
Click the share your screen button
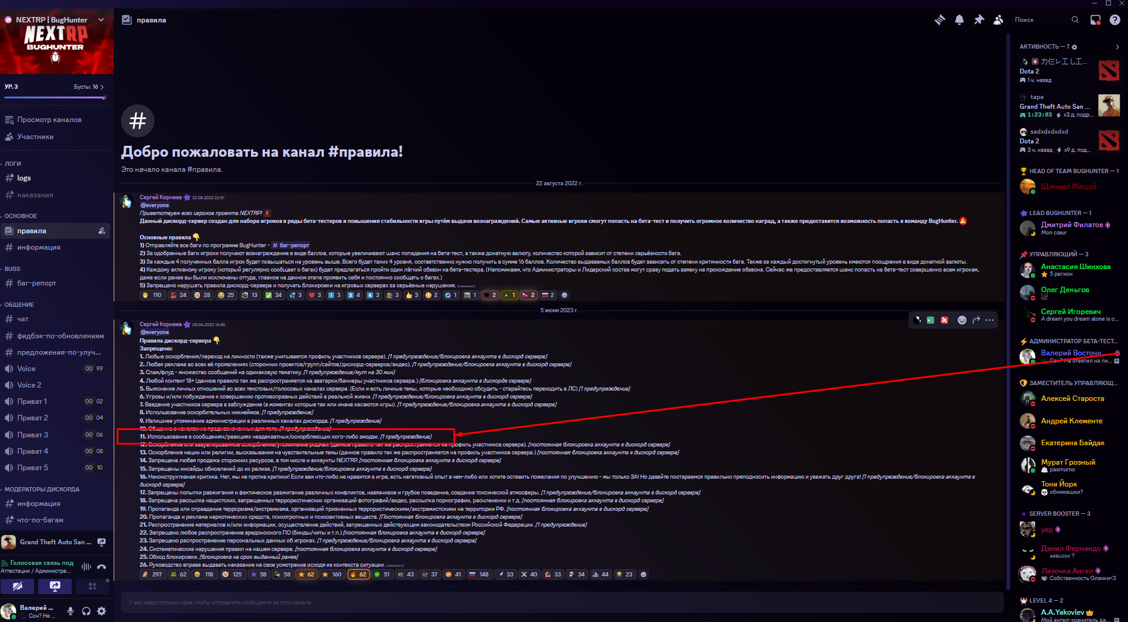(55, 586)
